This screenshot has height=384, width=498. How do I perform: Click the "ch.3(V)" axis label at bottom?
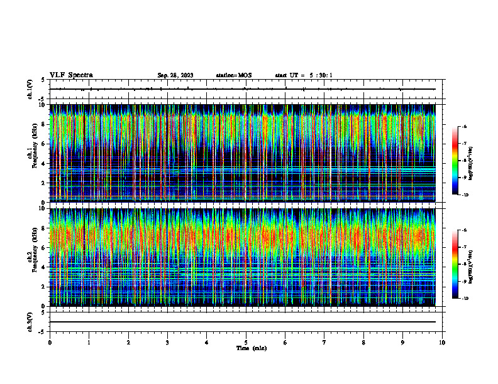30,323
